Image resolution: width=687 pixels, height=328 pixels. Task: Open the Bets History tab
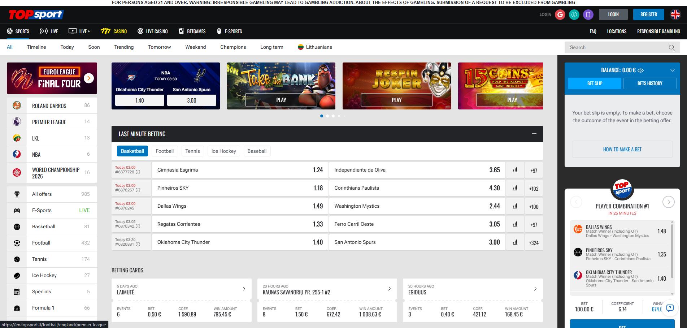[x=650, y=83]
